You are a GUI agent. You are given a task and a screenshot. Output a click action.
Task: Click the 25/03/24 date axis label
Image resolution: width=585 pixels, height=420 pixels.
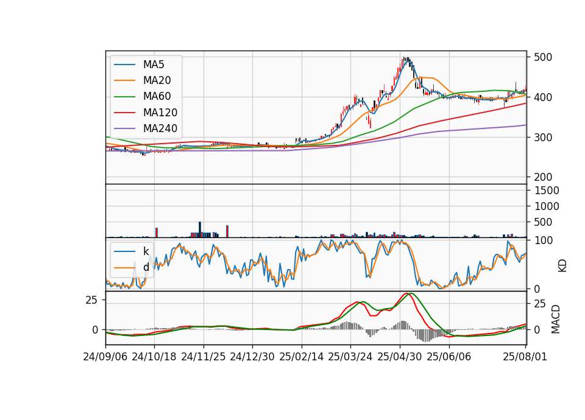point(350,357)
